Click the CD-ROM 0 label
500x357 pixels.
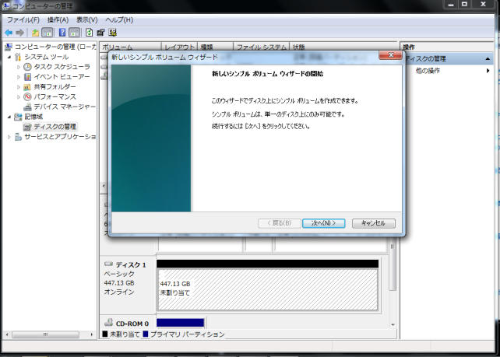pyautogui.click(x=132, y=324)
